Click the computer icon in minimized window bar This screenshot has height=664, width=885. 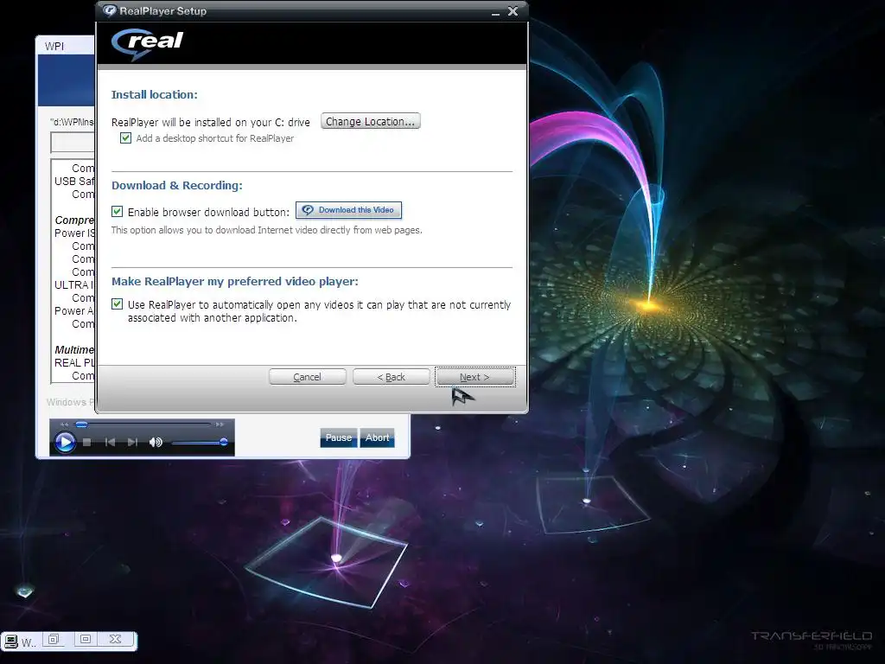tap(10, 642)
